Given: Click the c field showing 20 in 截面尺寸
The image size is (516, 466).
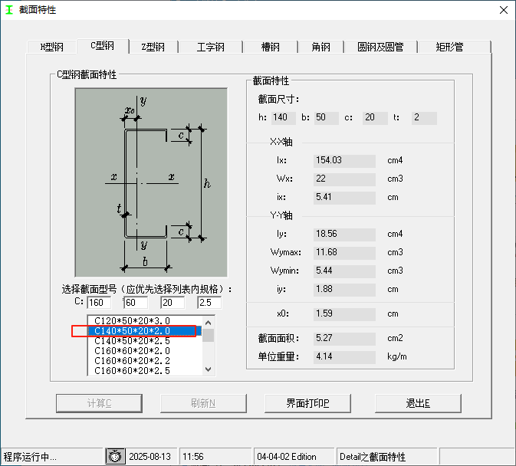Looking at the screenshot, I should (x=375, y=118).
